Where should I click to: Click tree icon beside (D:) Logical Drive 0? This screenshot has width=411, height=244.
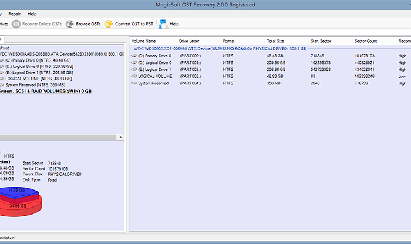2,66
